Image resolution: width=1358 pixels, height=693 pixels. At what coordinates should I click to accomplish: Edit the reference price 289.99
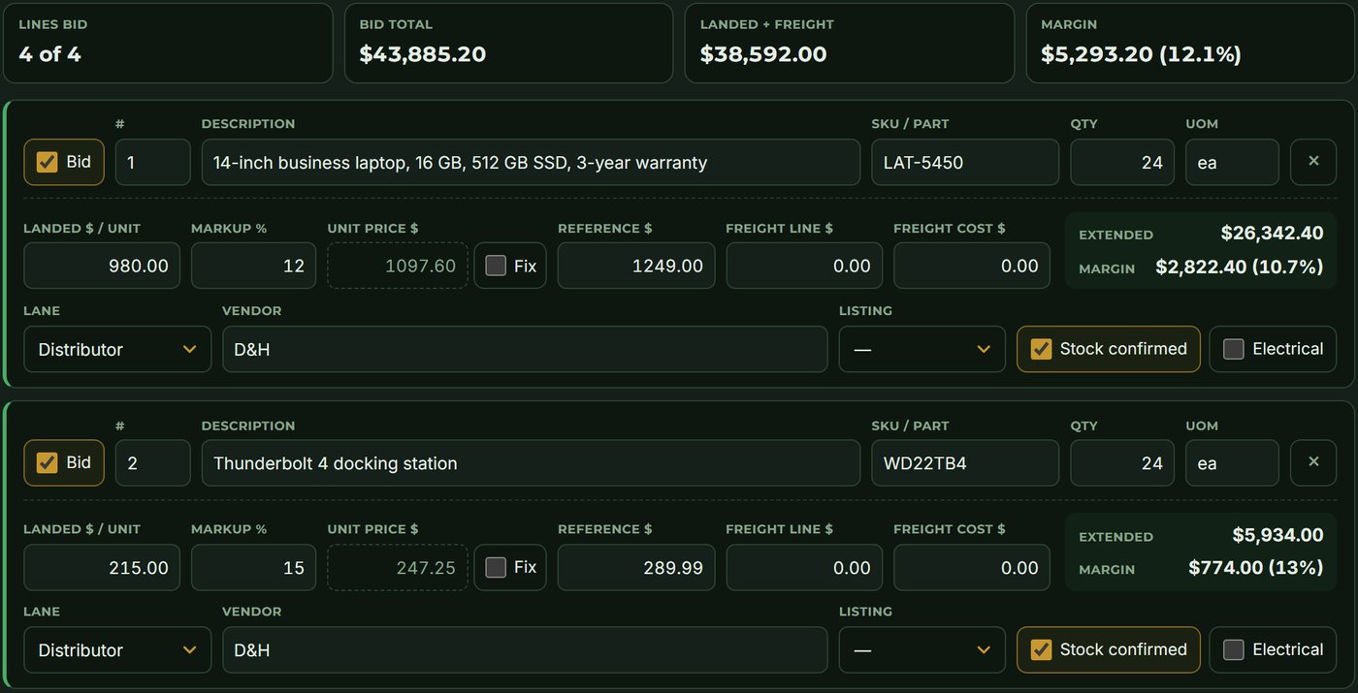(x=636, y=567)
